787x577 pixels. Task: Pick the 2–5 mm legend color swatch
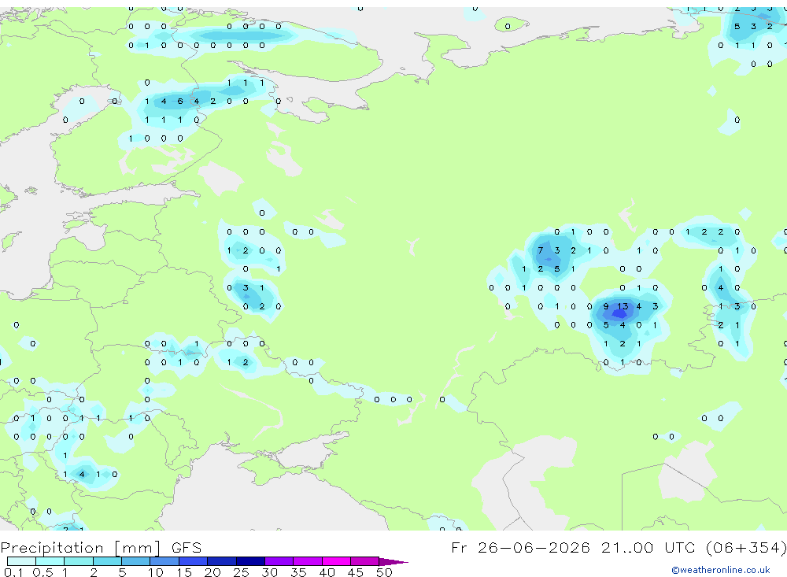click(x=107, y=561)
